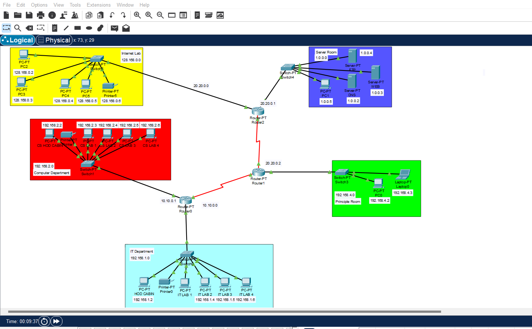Click the Fast Forward Time button
The height and width of the screenshot is (329, 532).
56,321
